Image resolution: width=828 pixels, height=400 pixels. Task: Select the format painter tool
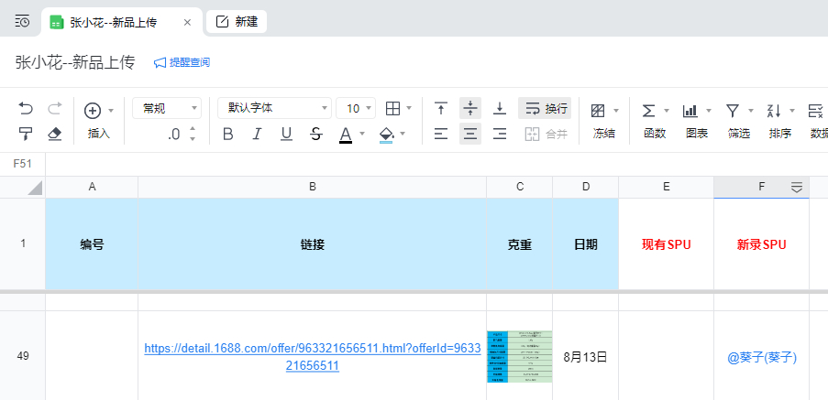[x=26, y=135]
